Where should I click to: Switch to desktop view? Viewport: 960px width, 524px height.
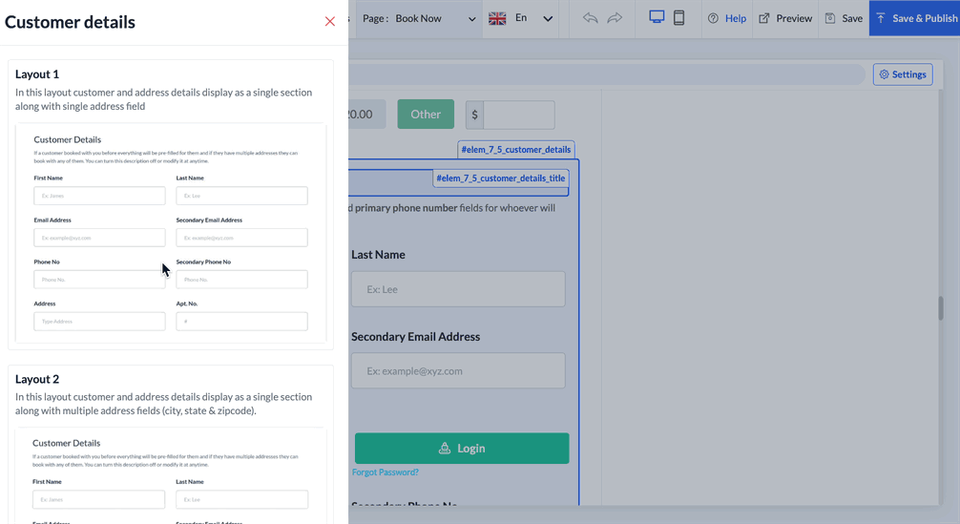(657, 17)
